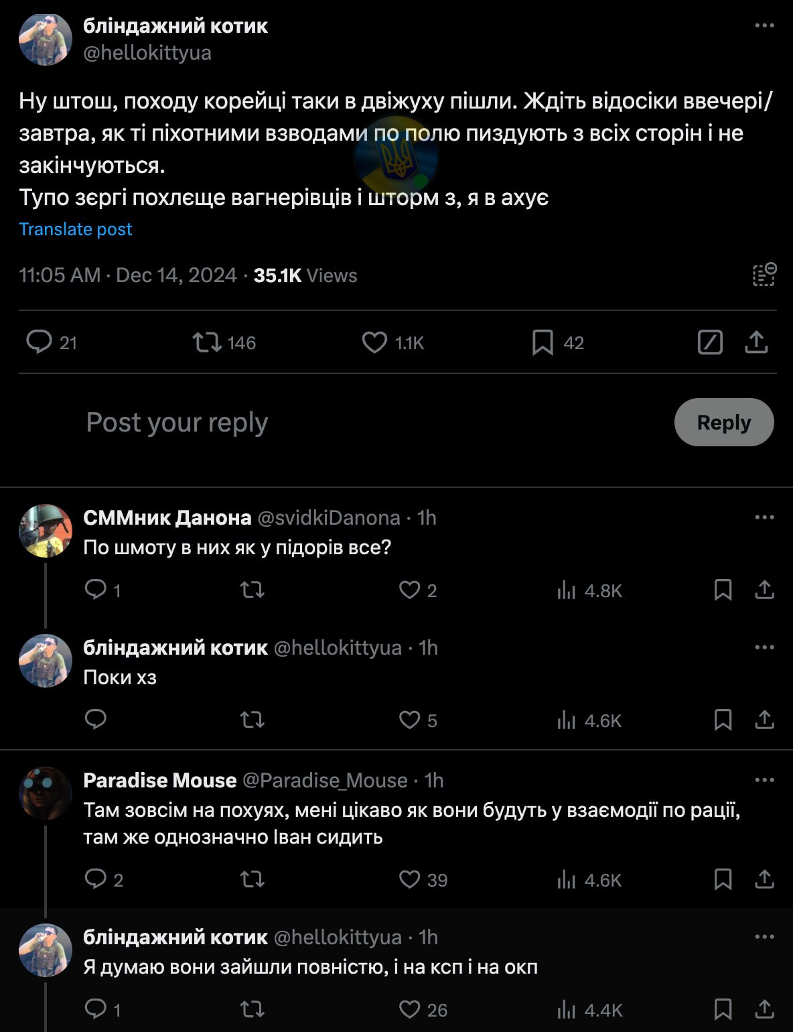Open the more options menu of main post
The width and height of the screenshot is (793, 1032).
(x=764, y=25)
